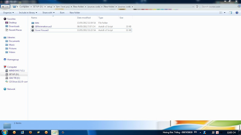Click the Search sources code field
This screenshot has height=135, width=241.
point(218,6)
